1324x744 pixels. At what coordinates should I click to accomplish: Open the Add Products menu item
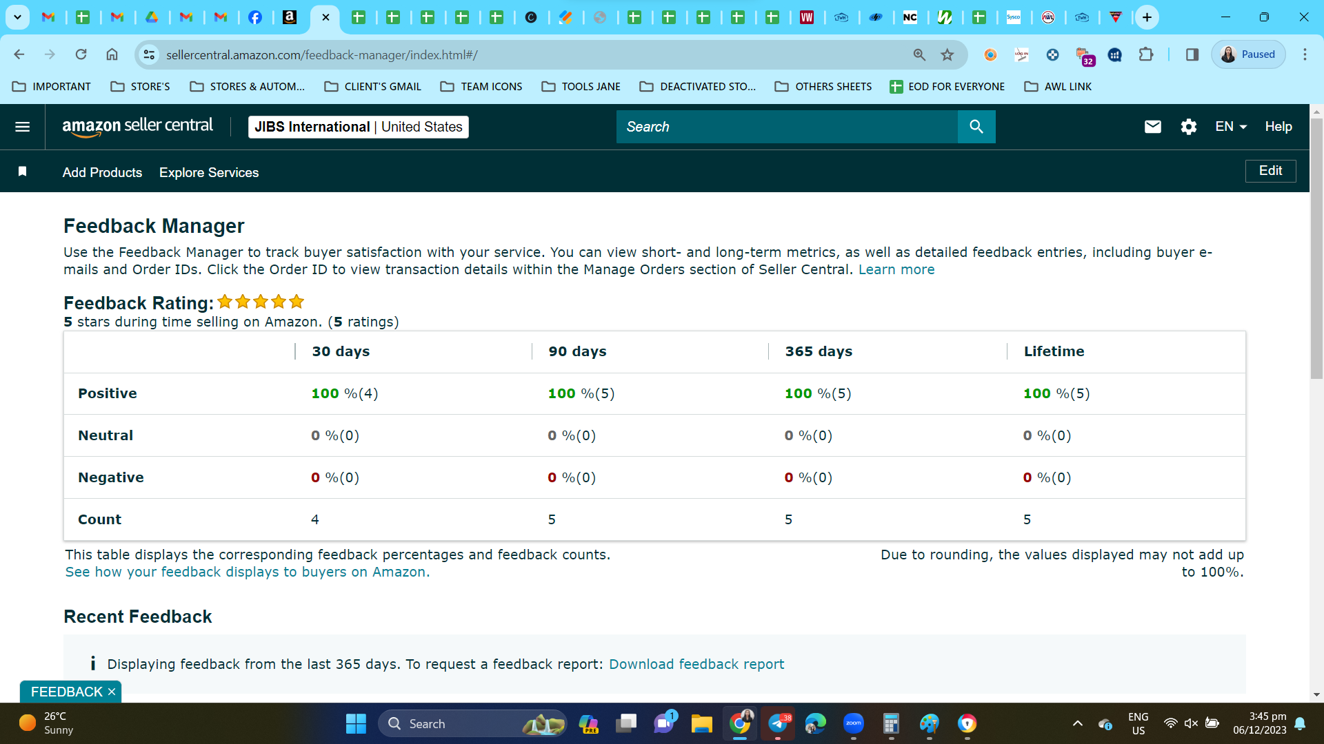tap(102, 172)
